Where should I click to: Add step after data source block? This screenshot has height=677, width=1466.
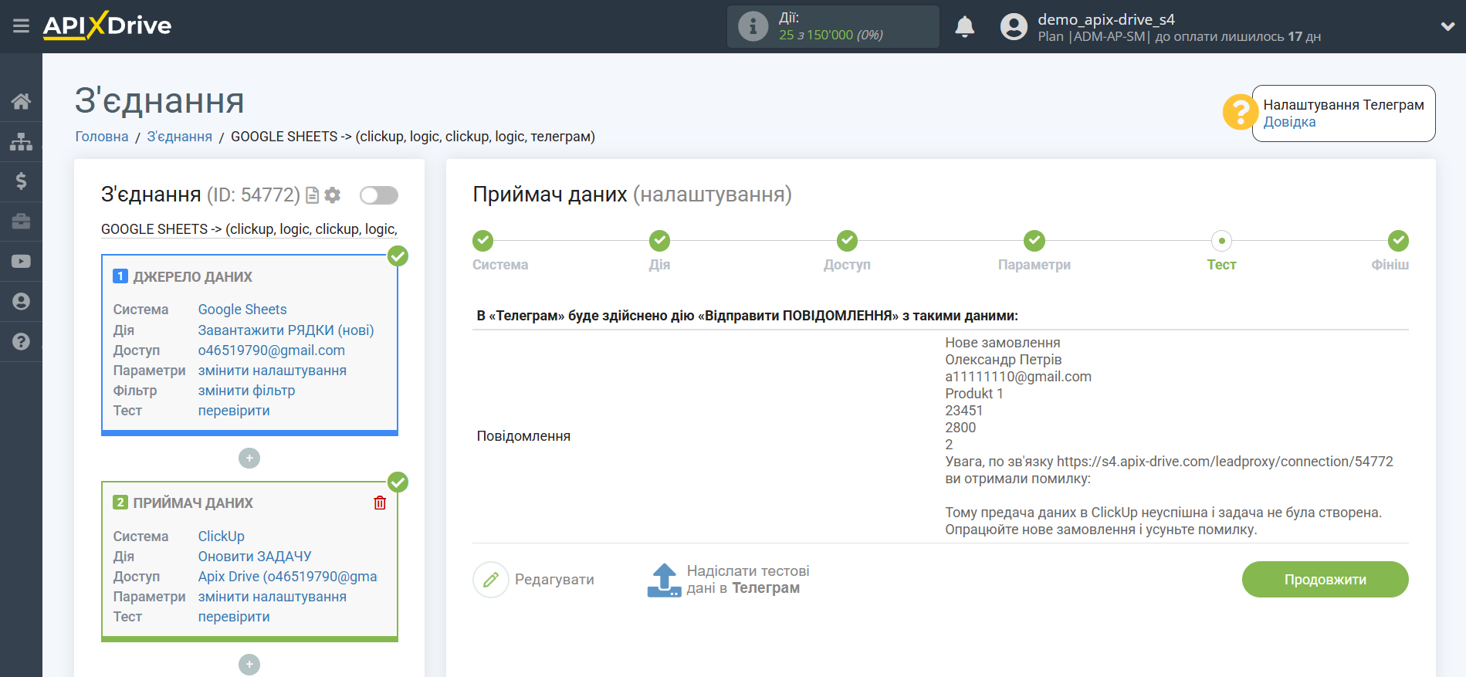coord(249,459)
